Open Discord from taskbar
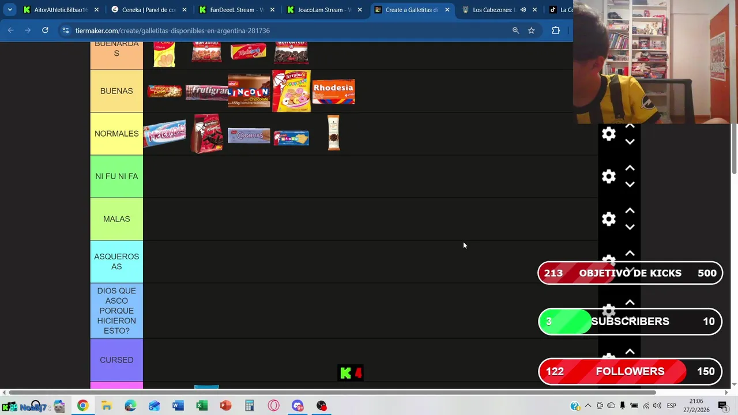Viewport: 738px width, 415px height. (x=298, y=406)
